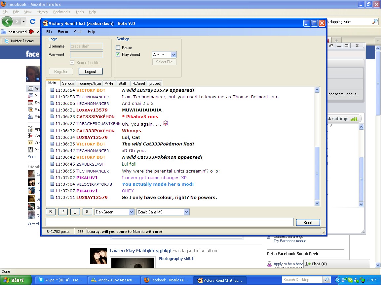Open the DarkGreen color dropdown

(x=131, y=212)
